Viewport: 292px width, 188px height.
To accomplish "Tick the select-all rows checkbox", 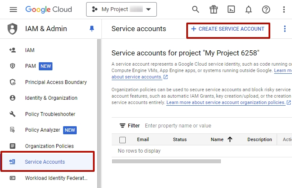I will pyautogui.click(x=122, y=140).
